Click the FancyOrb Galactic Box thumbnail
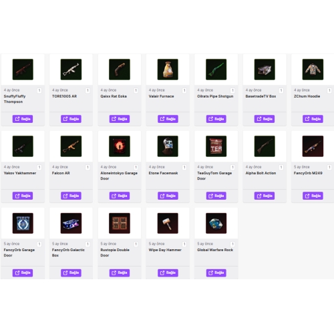334x334 pixels. pyautogui.click(x=71, y=223)
